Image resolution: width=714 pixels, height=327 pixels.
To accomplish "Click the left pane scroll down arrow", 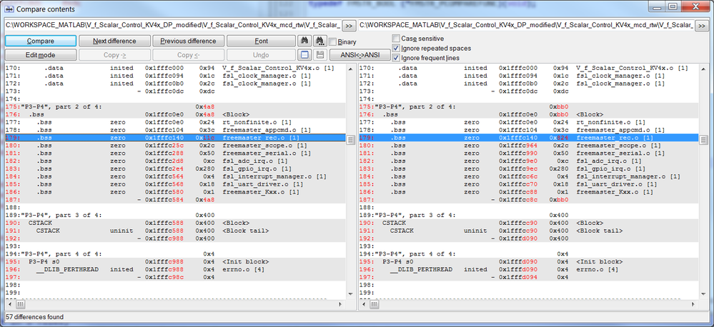I will coord(350,296).
